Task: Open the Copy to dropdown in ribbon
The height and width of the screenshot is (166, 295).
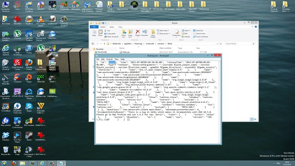Action: point(130,36)
